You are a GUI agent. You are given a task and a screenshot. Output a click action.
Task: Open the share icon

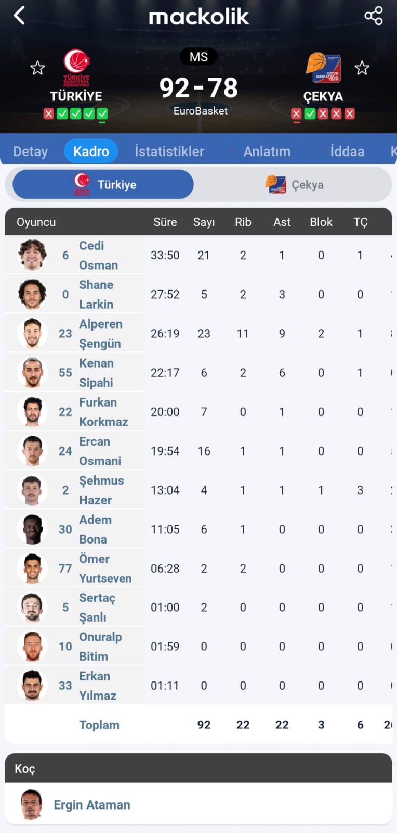[373, 16]
